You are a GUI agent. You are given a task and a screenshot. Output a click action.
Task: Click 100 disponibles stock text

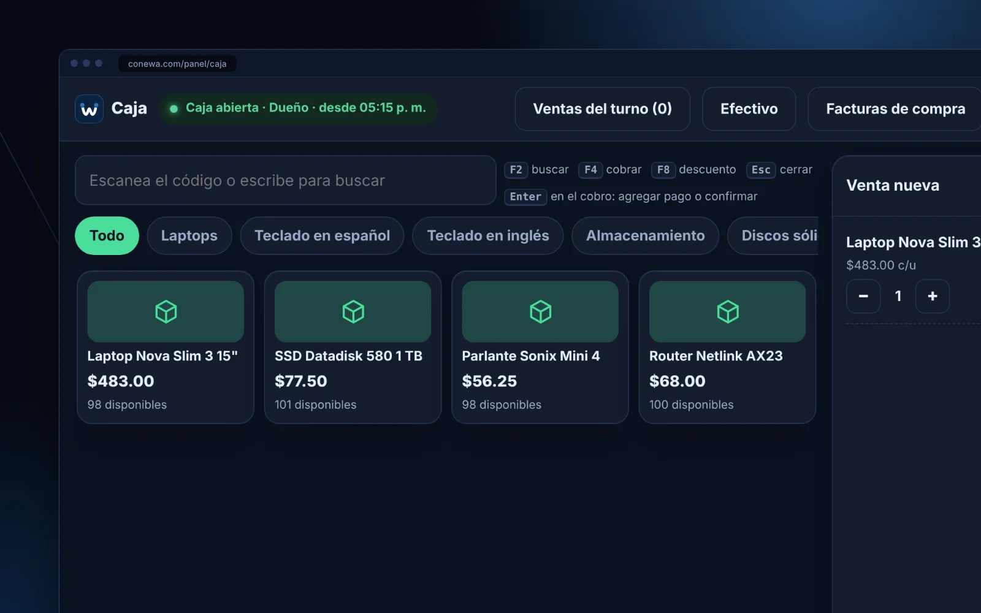(692, 405)
